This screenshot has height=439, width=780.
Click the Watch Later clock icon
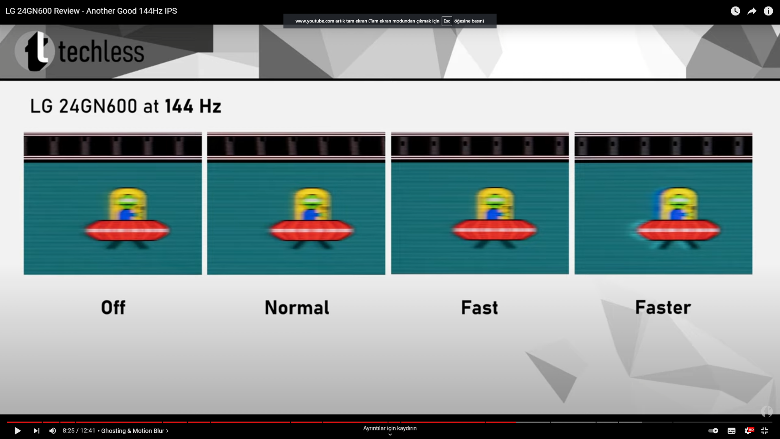735,11
